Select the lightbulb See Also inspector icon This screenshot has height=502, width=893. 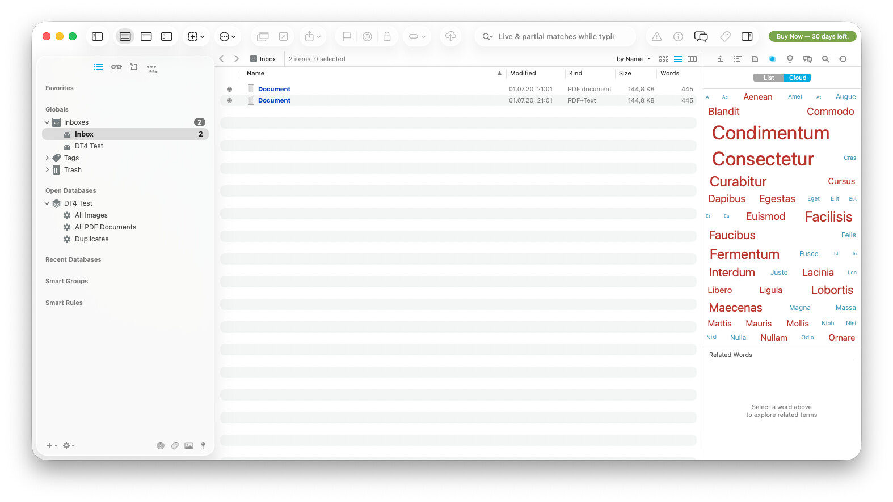click(x=790, y=59)
